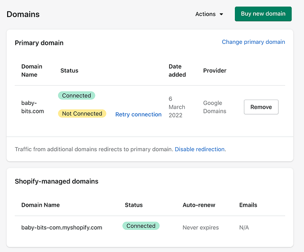Click the Actions dropdown caret arrow
Viewport: 304px width, 252px height.
coord(222,15)
